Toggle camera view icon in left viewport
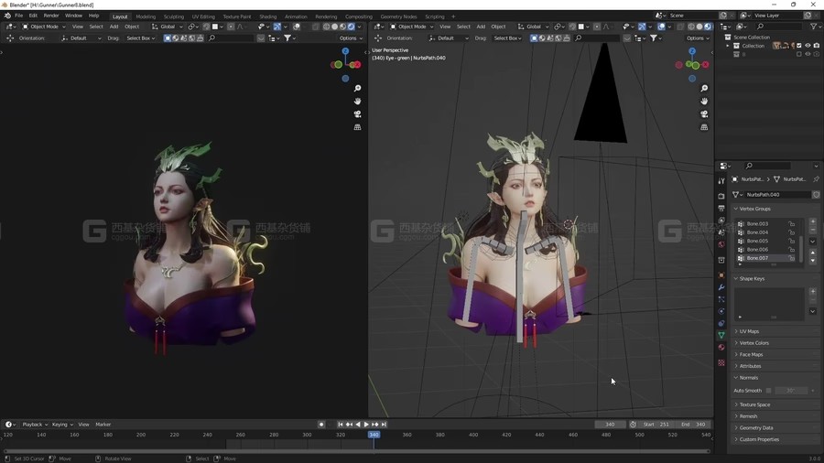The width and height of the screenshot is (824, 463). (357, 113)
